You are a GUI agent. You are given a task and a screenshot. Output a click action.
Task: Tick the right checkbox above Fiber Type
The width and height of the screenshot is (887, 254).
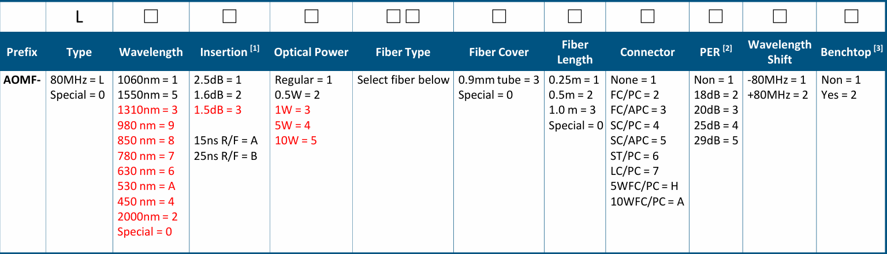412,17
